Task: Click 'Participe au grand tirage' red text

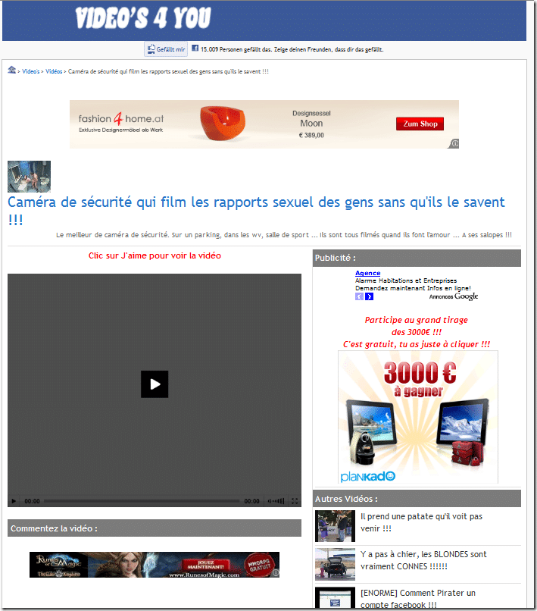Action: point(416,320)
